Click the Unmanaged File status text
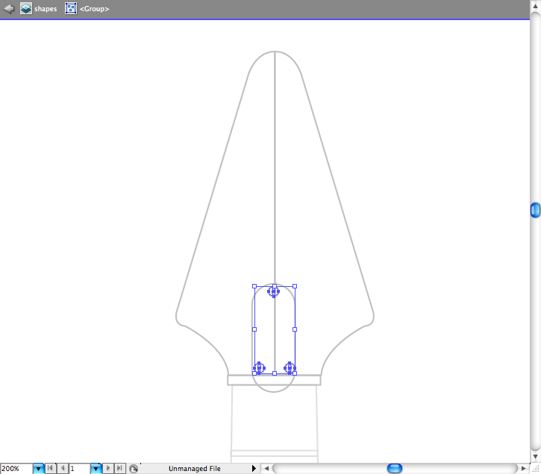This screenshot has width=541, height=474. pos(194,468)
